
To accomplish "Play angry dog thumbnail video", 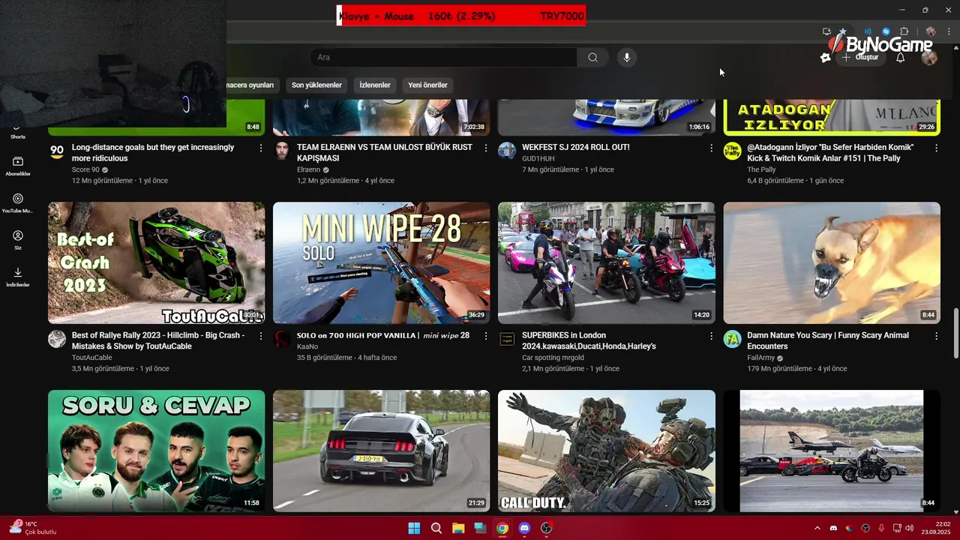I will pos(832,263).
